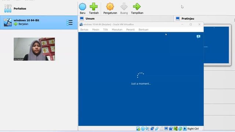The image size is (235, 132).
Task: Click the Buang gray down-arrow icon
Action: [124, 7]
